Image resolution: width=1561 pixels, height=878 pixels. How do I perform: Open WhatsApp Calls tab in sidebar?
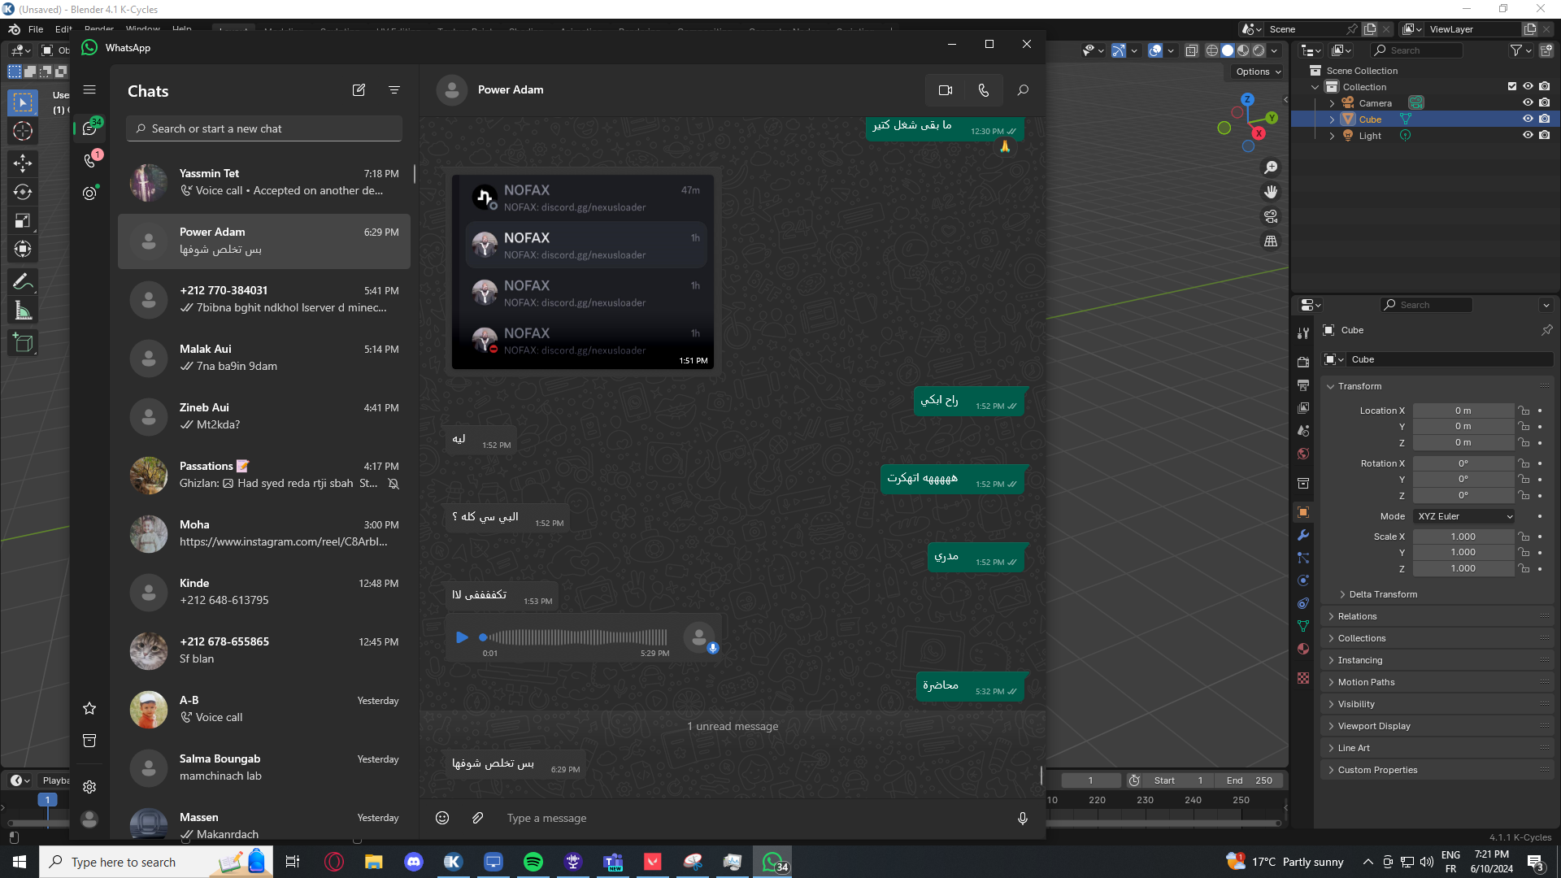90,160
